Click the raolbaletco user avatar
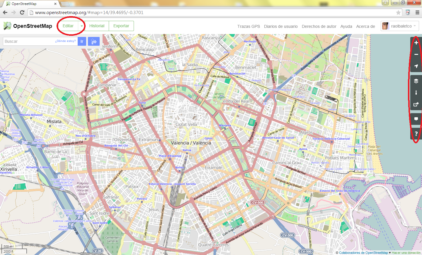 coord(385,26)
